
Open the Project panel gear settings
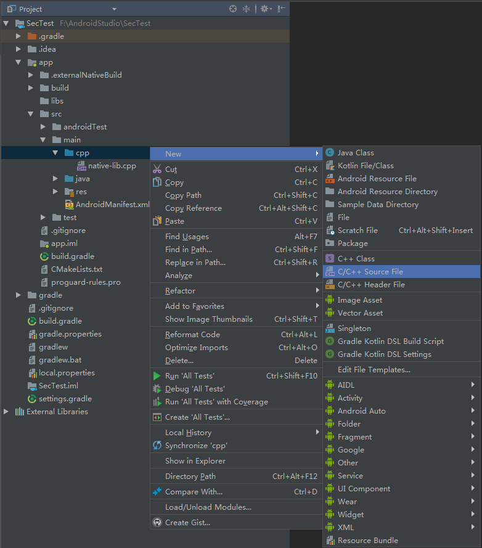coord(266,9)
